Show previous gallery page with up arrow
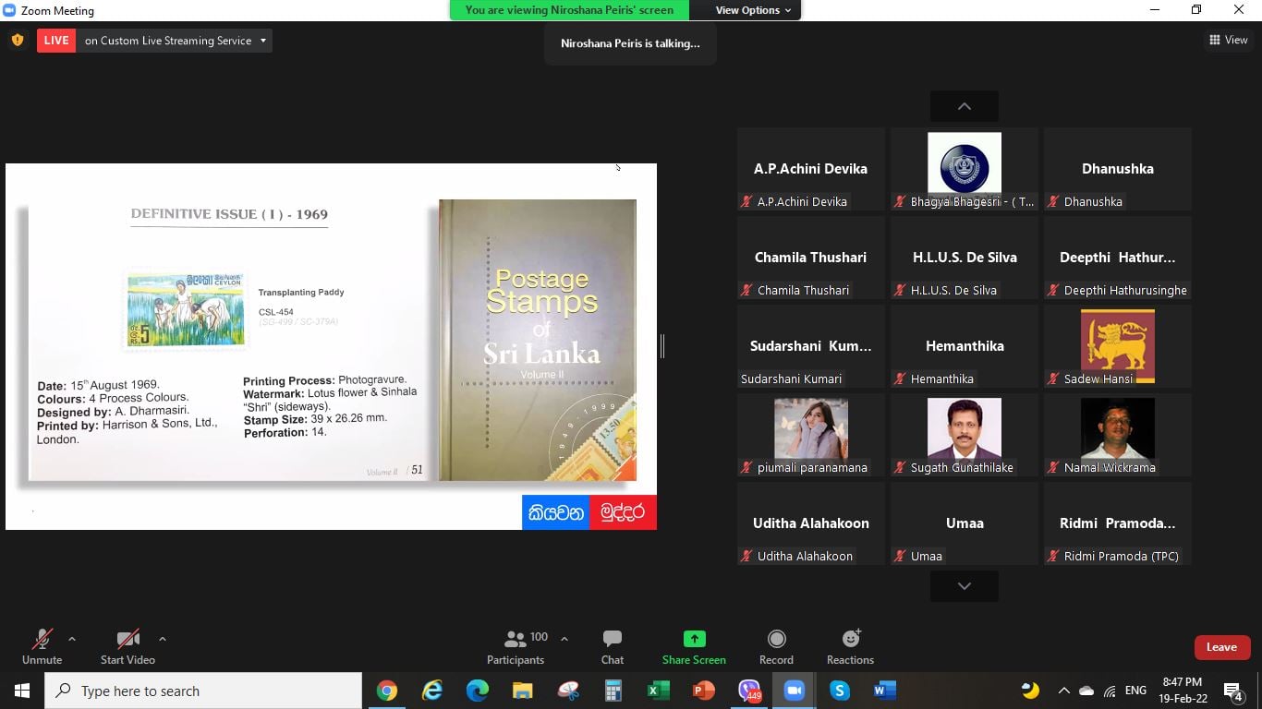 coord(965,106)
